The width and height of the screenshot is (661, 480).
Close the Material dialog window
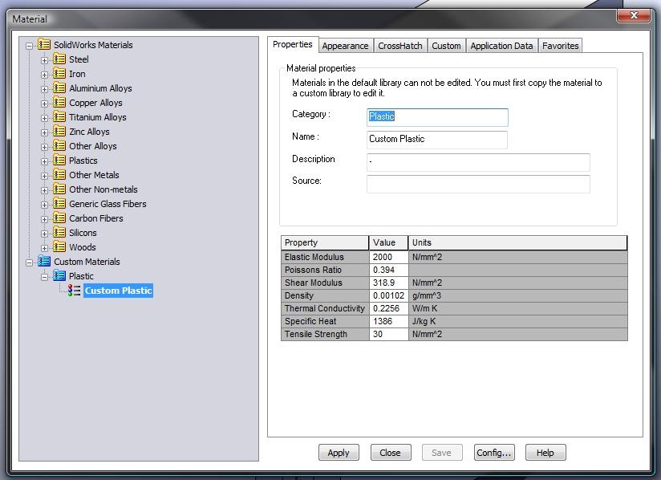click(x=634, y=15)
